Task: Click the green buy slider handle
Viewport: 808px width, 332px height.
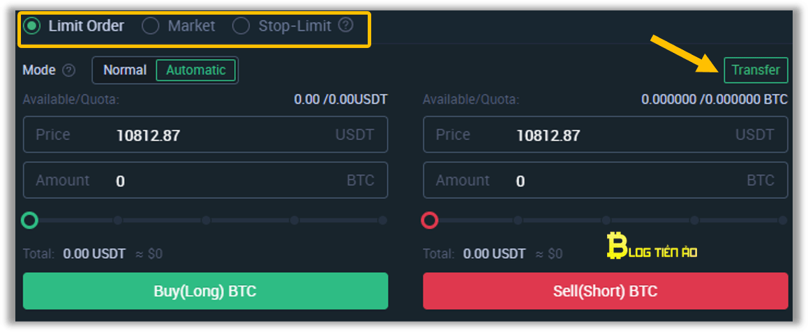Action: 29,221
